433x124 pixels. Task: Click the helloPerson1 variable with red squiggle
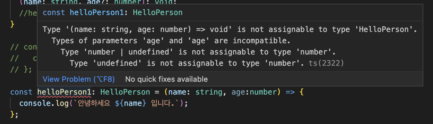tap(64, 92)
